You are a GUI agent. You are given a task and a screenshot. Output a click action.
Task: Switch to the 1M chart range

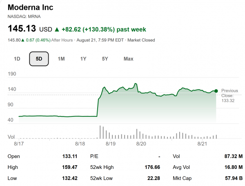61,59
